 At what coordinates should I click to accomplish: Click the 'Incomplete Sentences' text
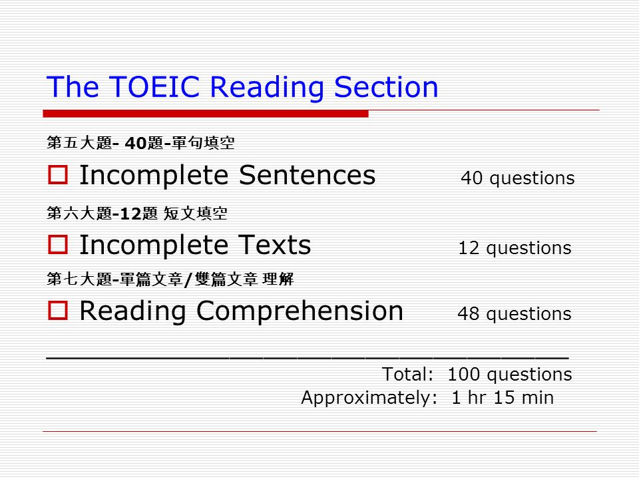tap(227, 175)
